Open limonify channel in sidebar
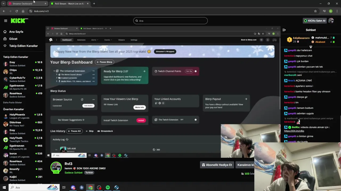This screenshot has width=341, height=191. [23, 171]
